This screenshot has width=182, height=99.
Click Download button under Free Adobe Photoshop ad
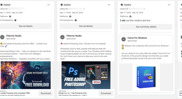pos(106,93)
